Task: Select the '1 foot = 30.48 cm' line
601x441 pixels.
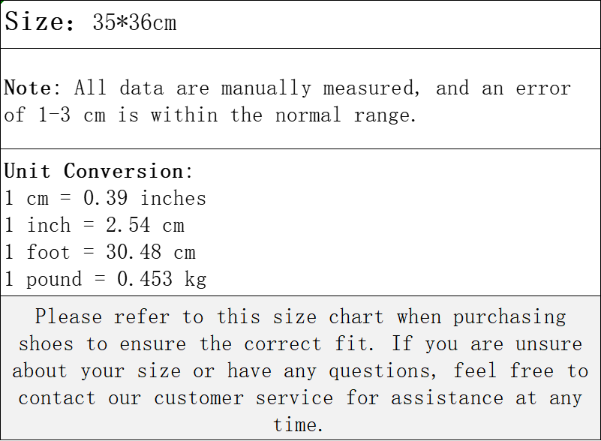Action: 100,252
